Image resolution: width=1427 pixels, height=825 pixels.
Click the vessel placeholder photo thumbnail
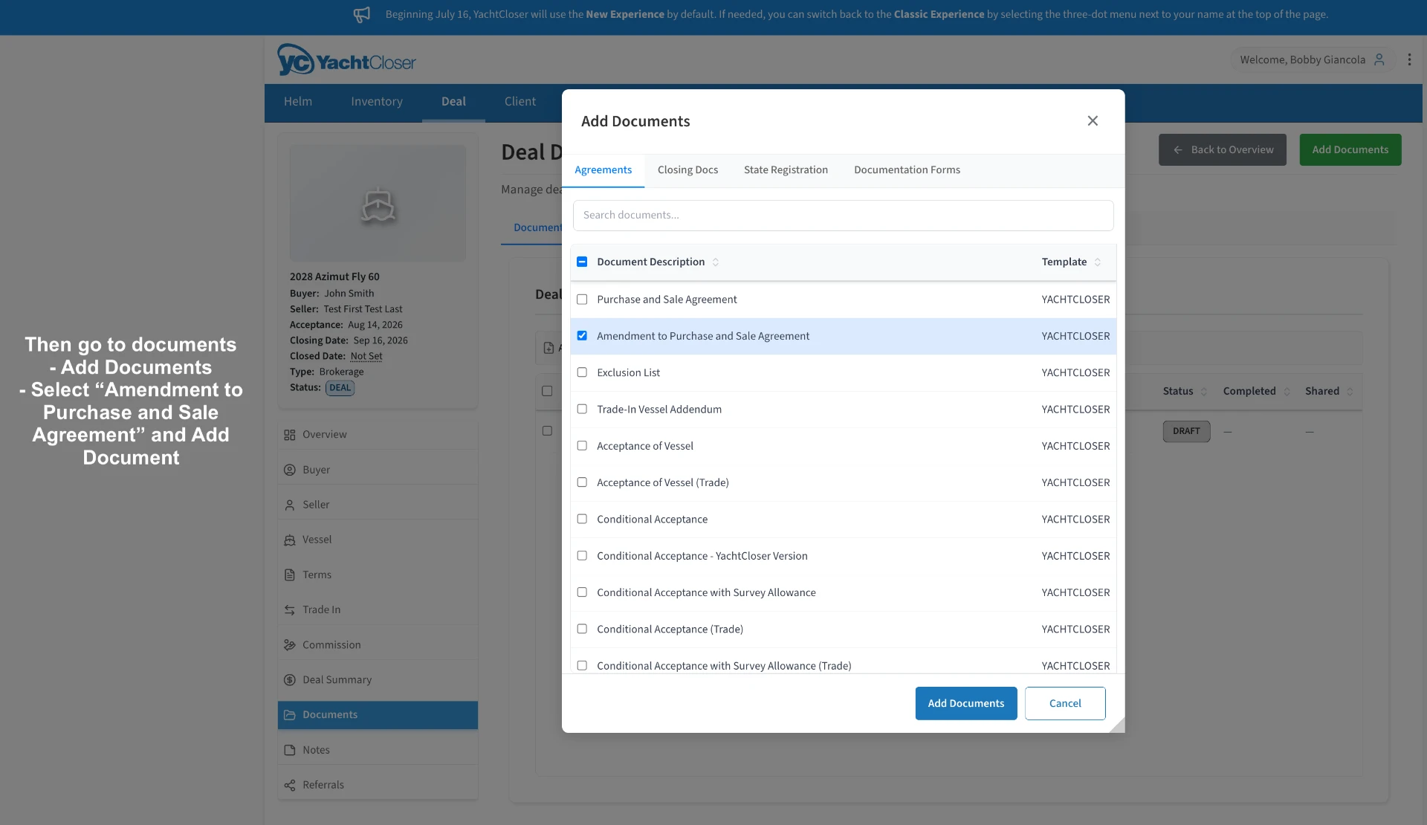point(378,203)
